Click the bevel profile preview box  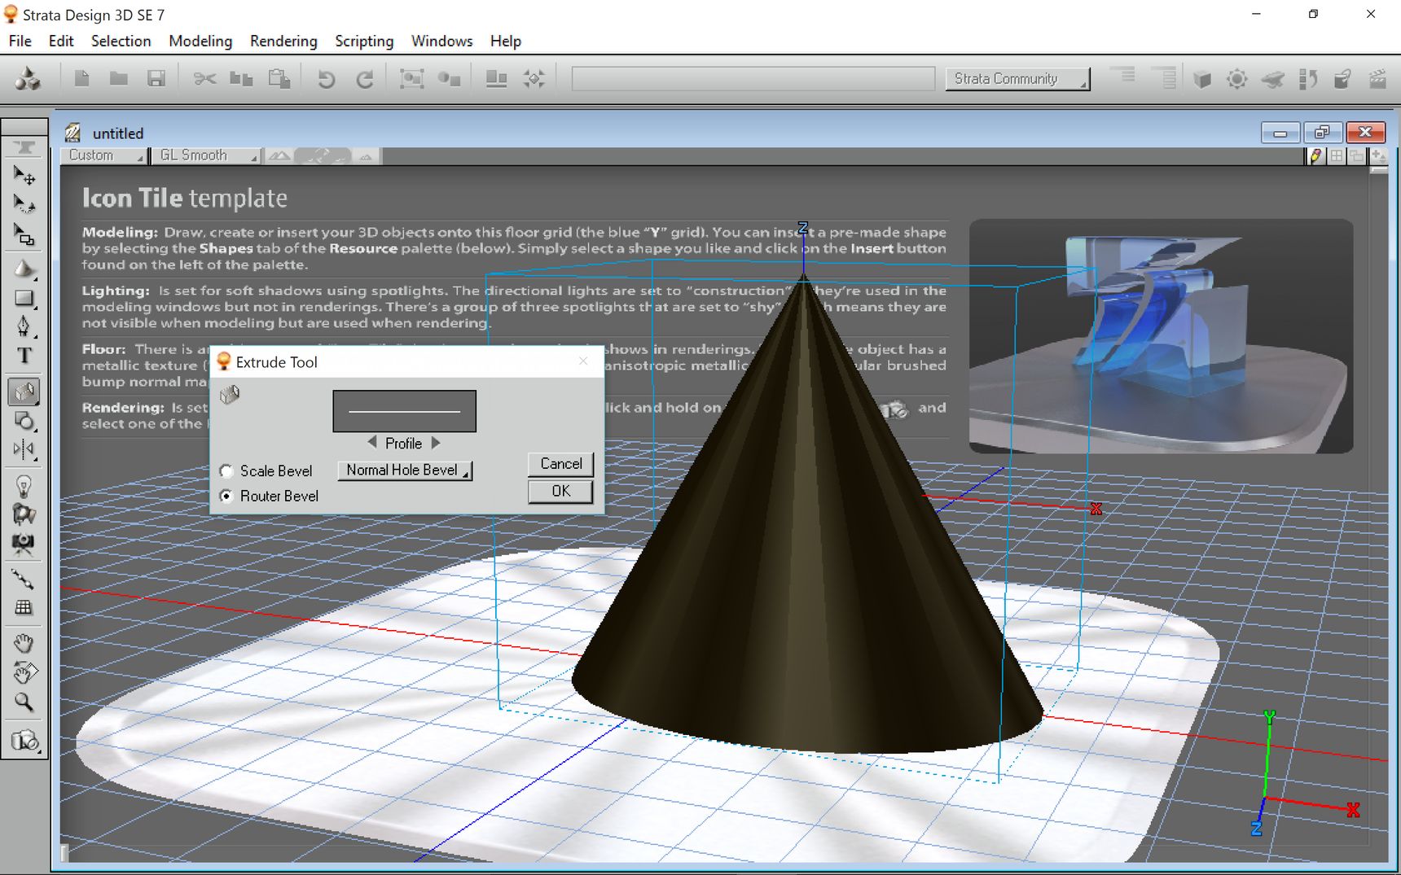click(x=404, y=411)
